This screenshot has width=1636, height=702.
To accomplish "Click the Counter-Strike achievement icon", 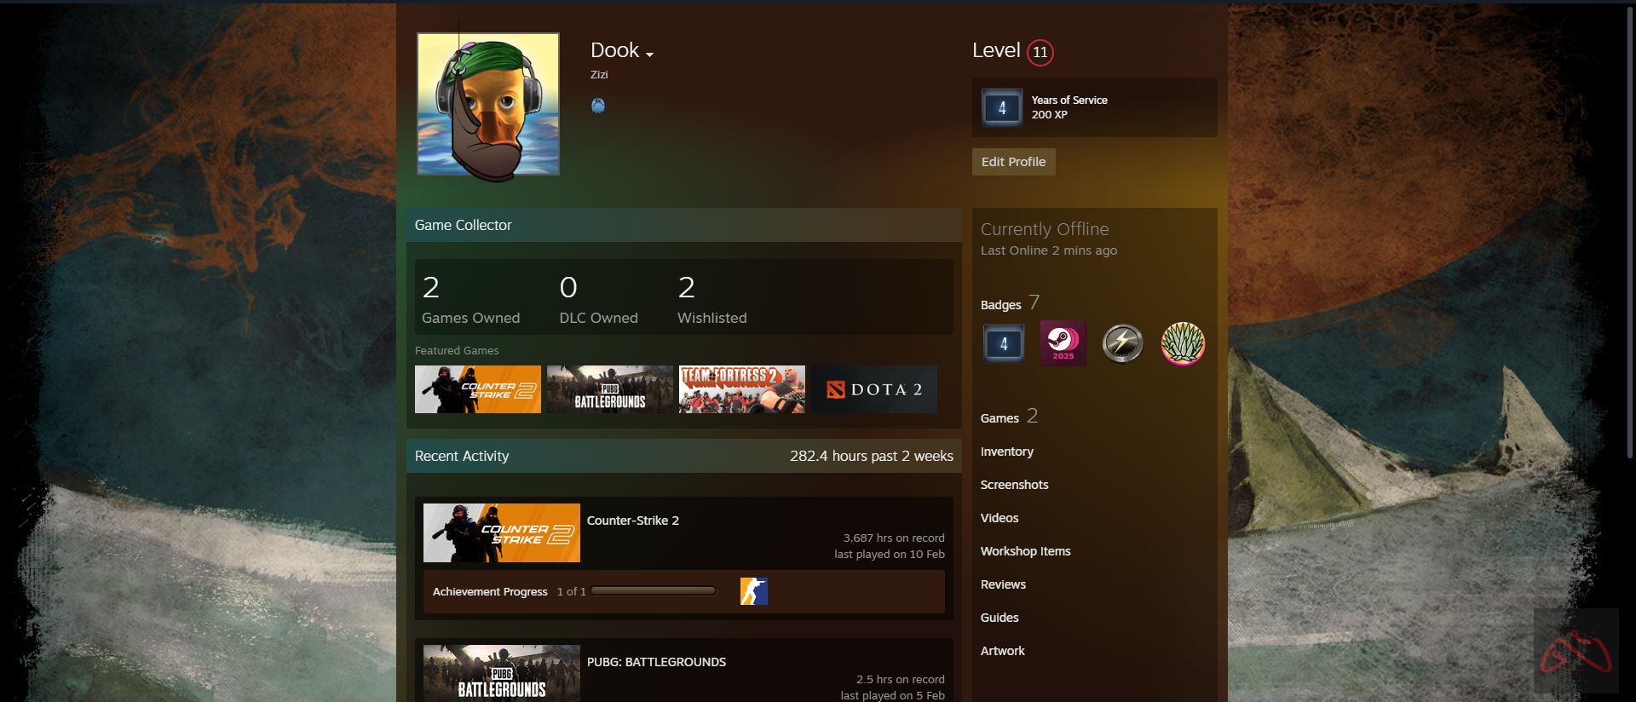I will tap(753, 591).
